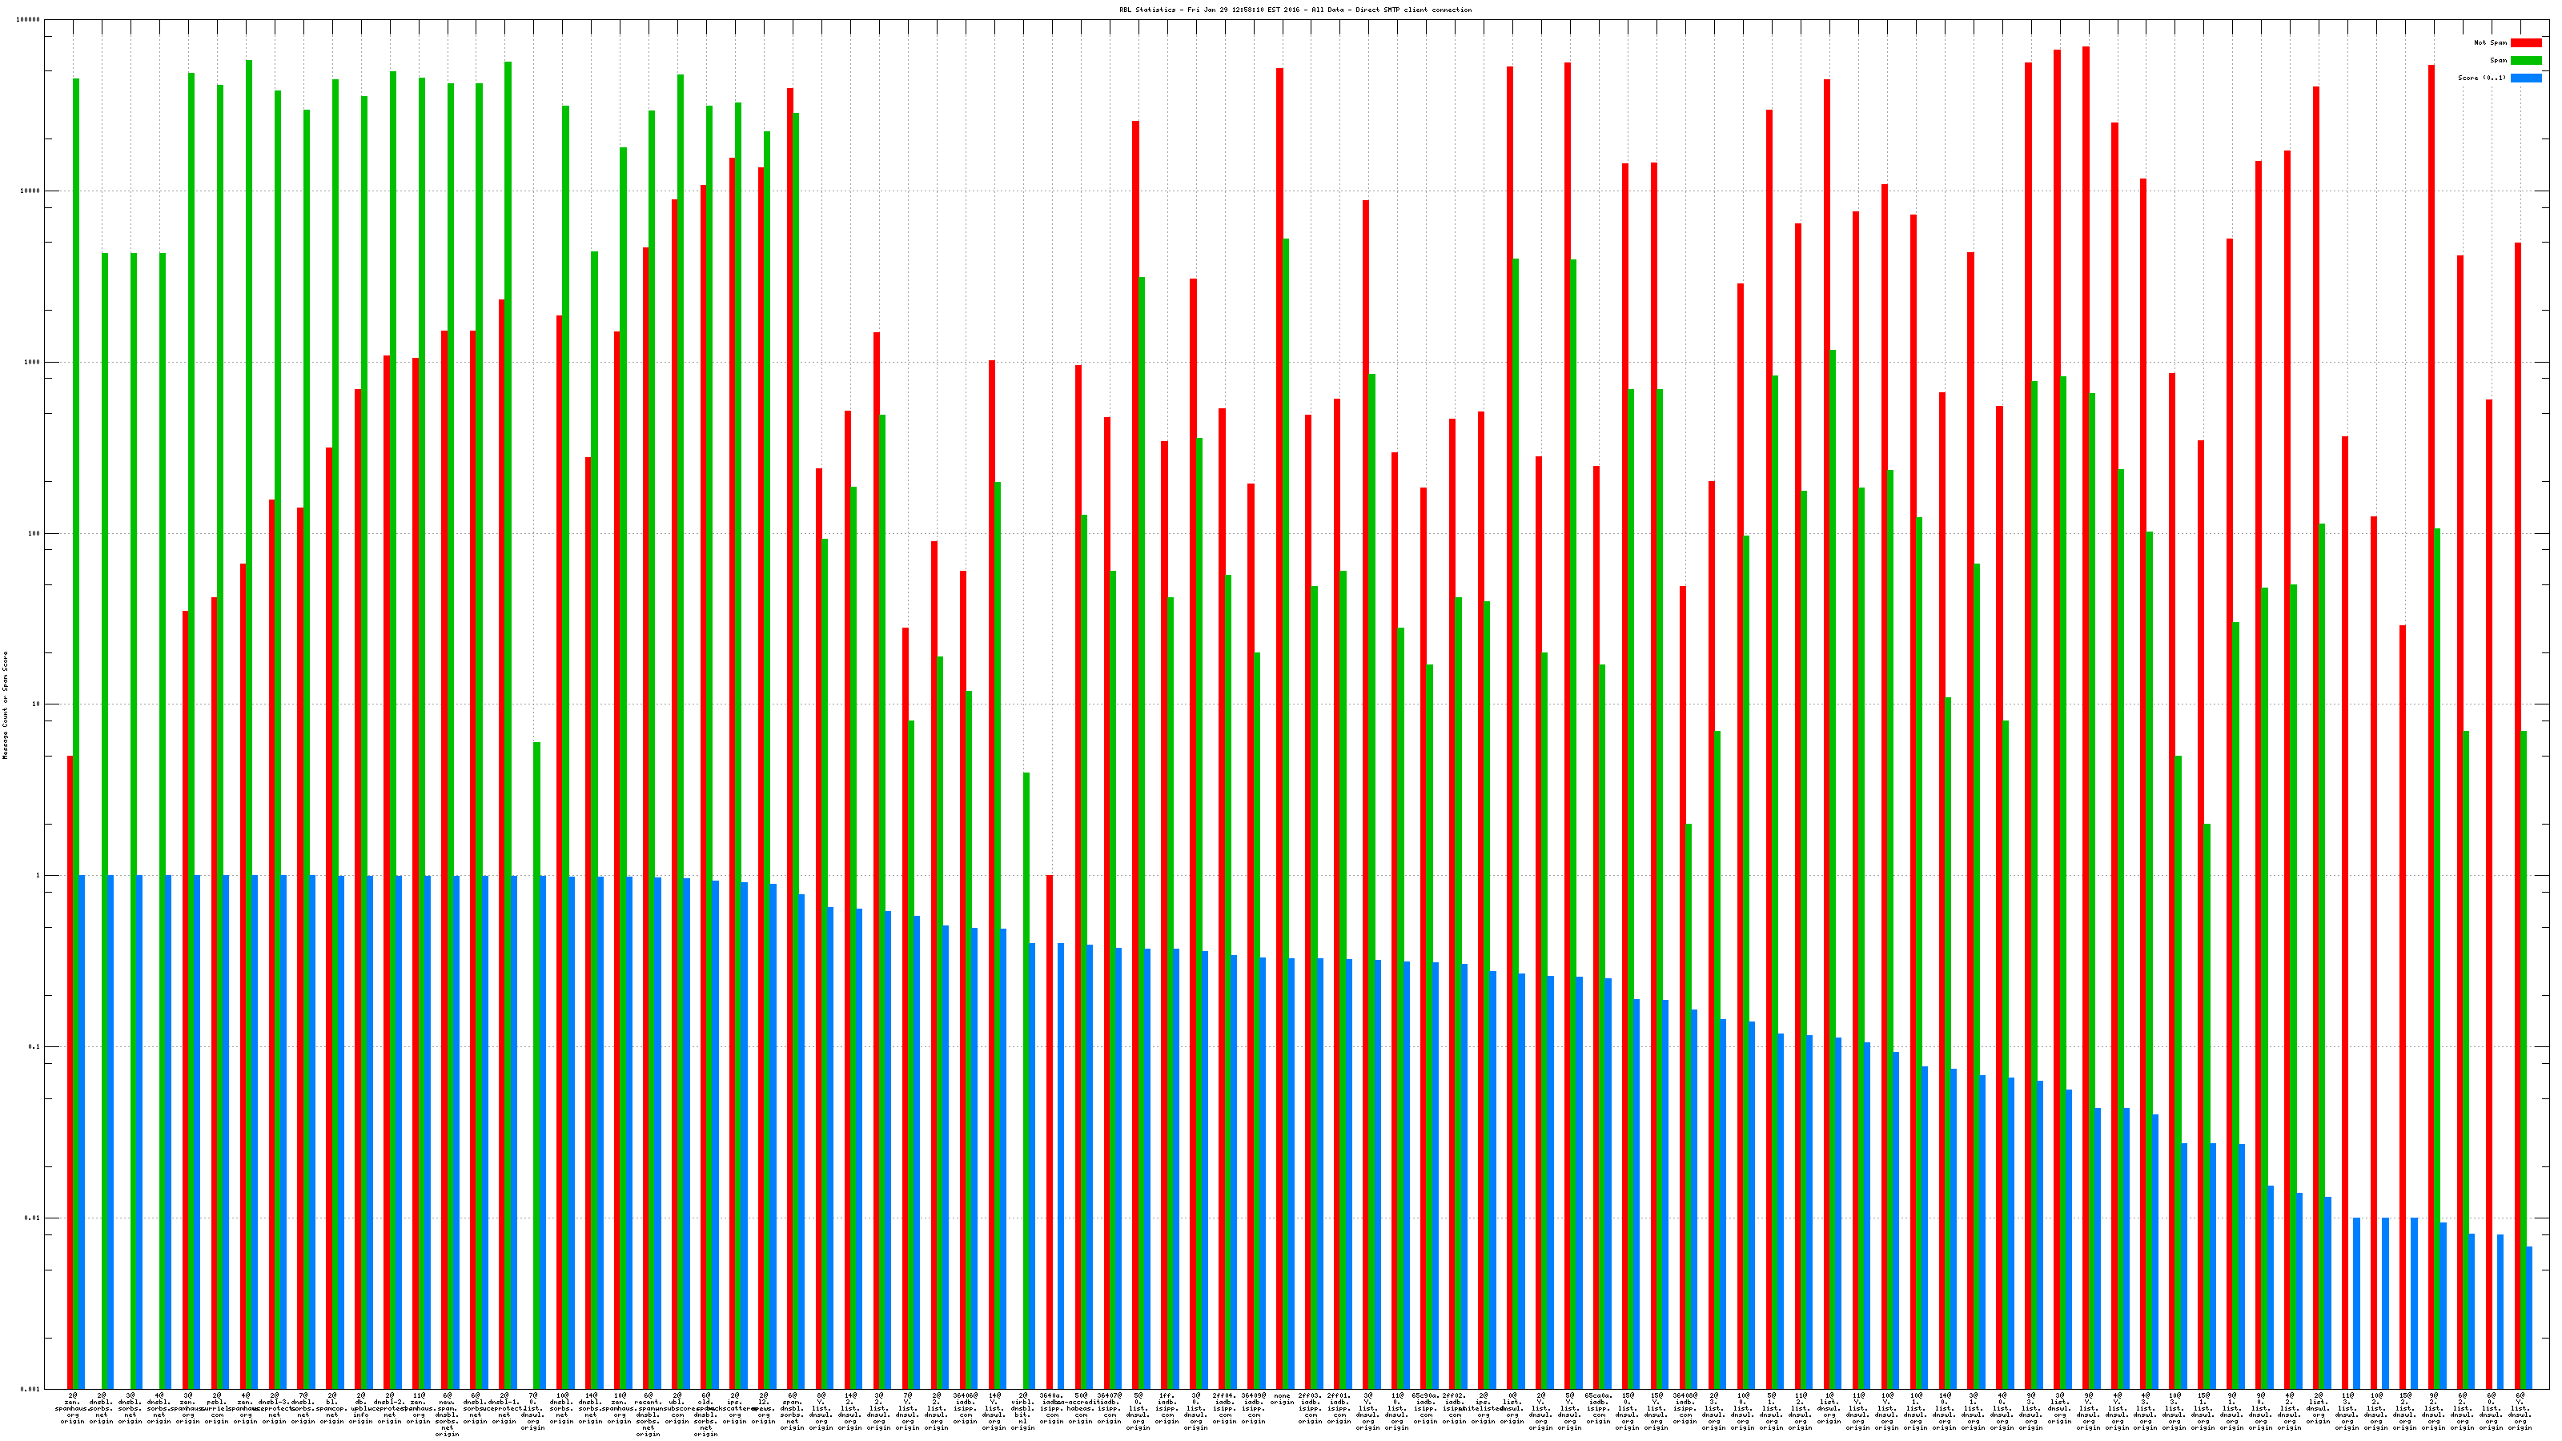This screenshot has width=2562, height=1441.
Task: Click the RBL Statistics chart title
Action: [1295, 9]
